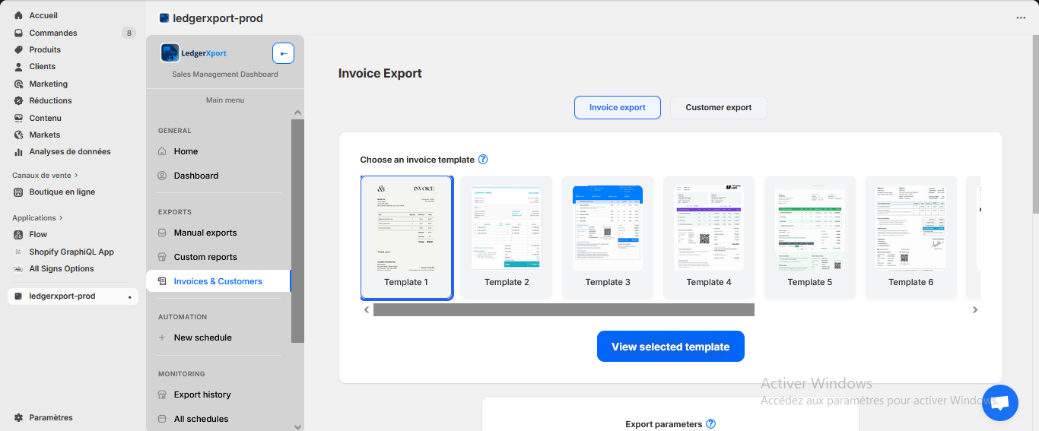
Task: Click the Dashboard icon in the Main menu
Action: point(162,176)
